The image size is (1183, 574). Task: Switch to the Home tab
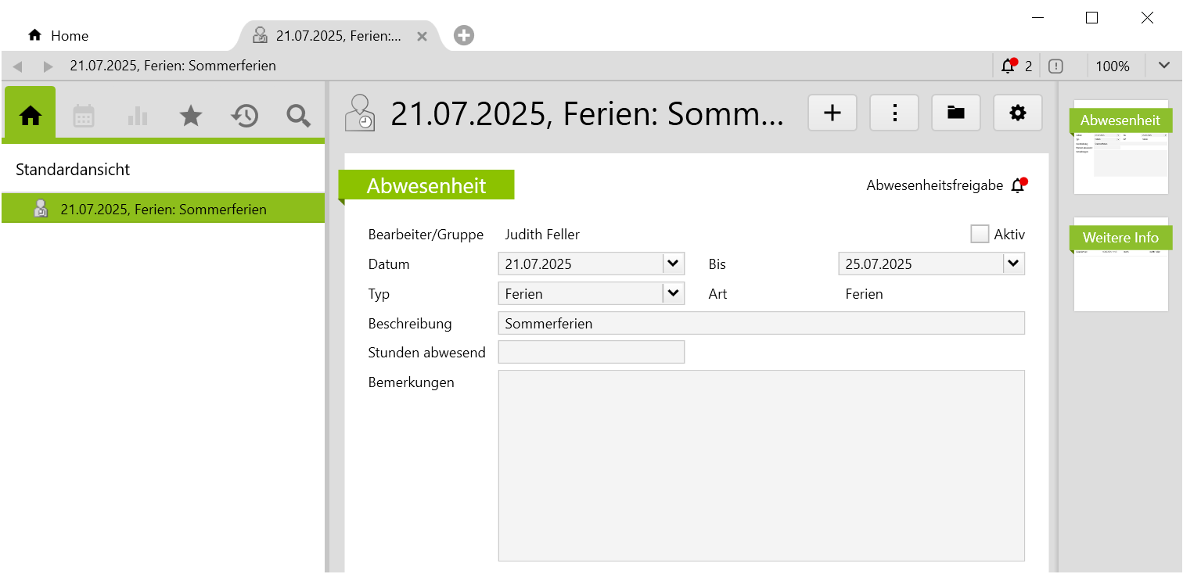click(x=59, y=36)
